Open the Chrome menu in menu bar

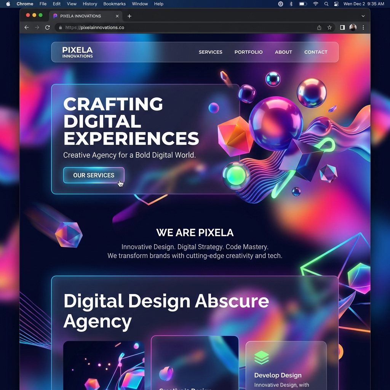pos(25,4)
